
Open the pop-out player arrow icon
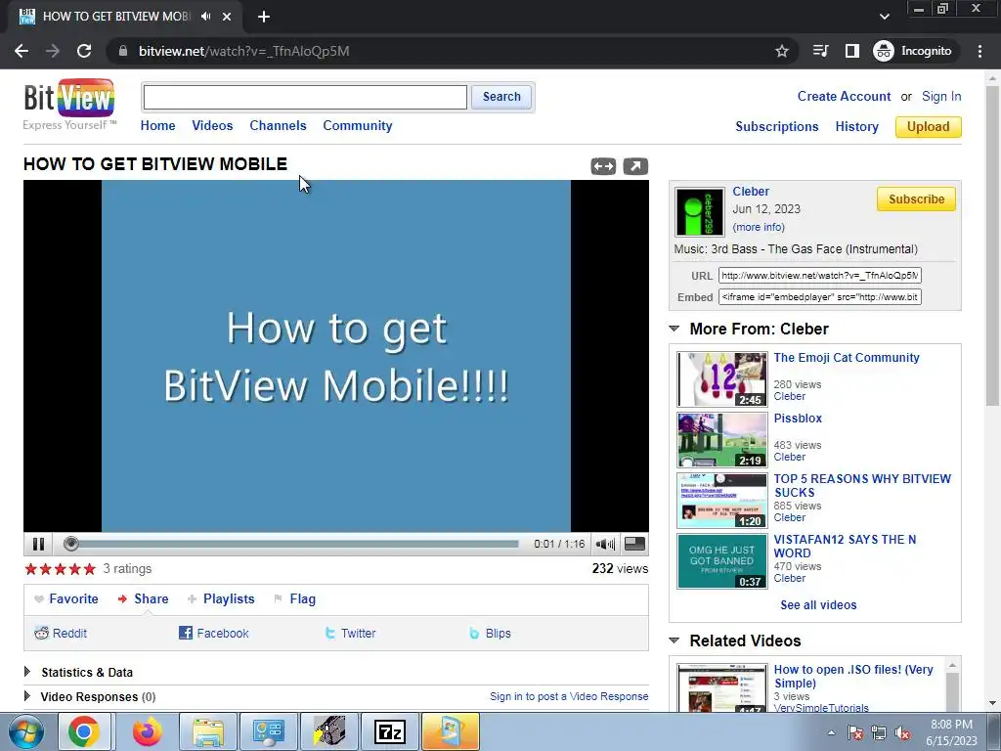(635, 166)
